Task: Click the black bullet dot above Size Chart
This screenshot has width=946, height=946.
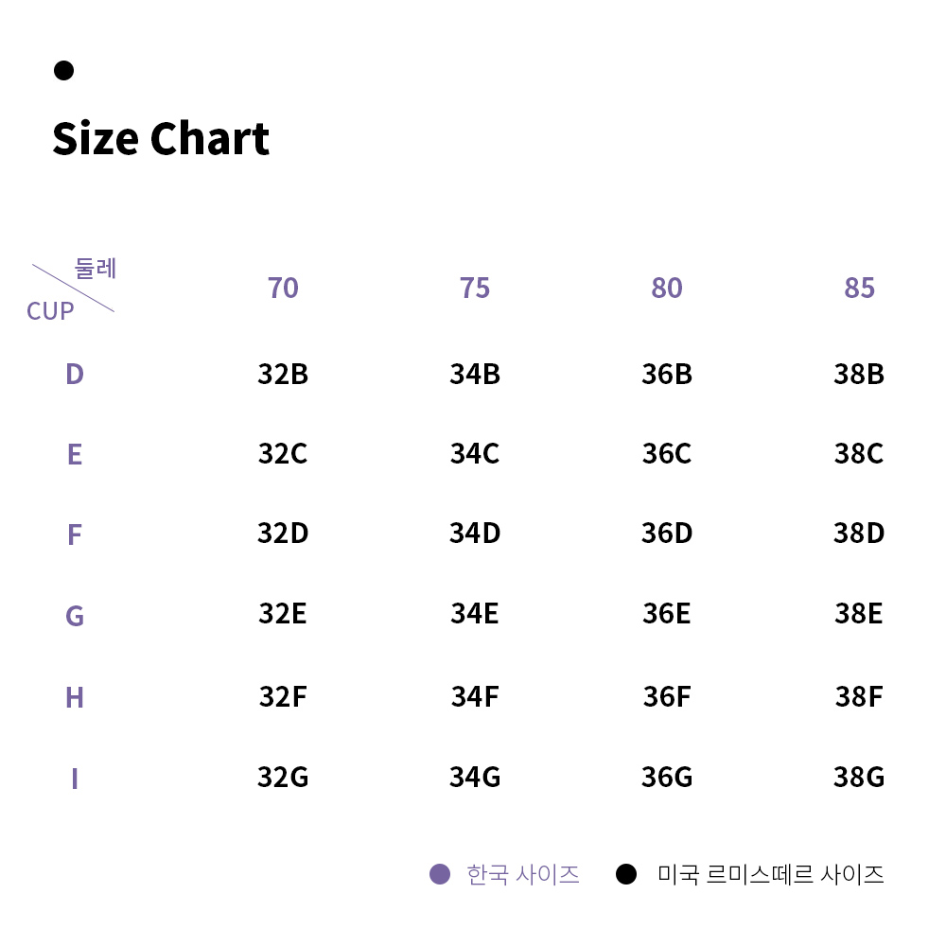Action: pyautogui.click(x=63, y=70)
